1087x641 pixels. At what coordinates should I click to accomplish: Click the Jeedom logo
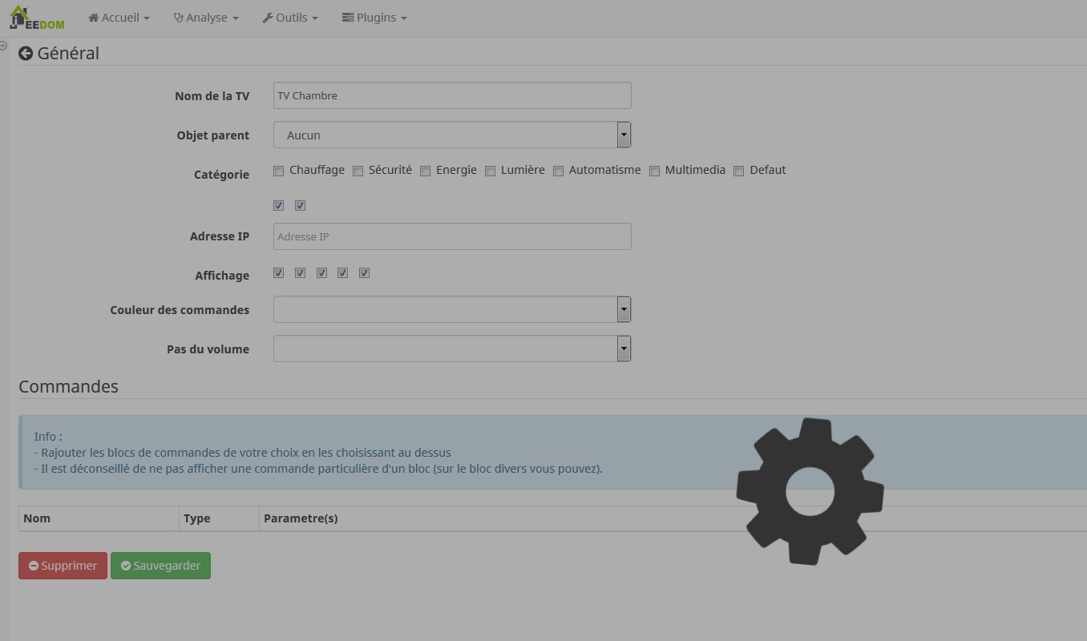37,18
